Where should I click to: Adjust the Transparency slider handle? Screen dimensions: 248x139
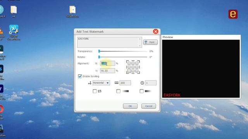[x=99, y=51]
